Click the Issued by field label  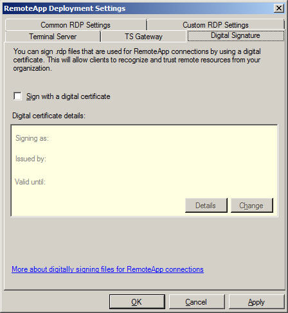[31, 159]
